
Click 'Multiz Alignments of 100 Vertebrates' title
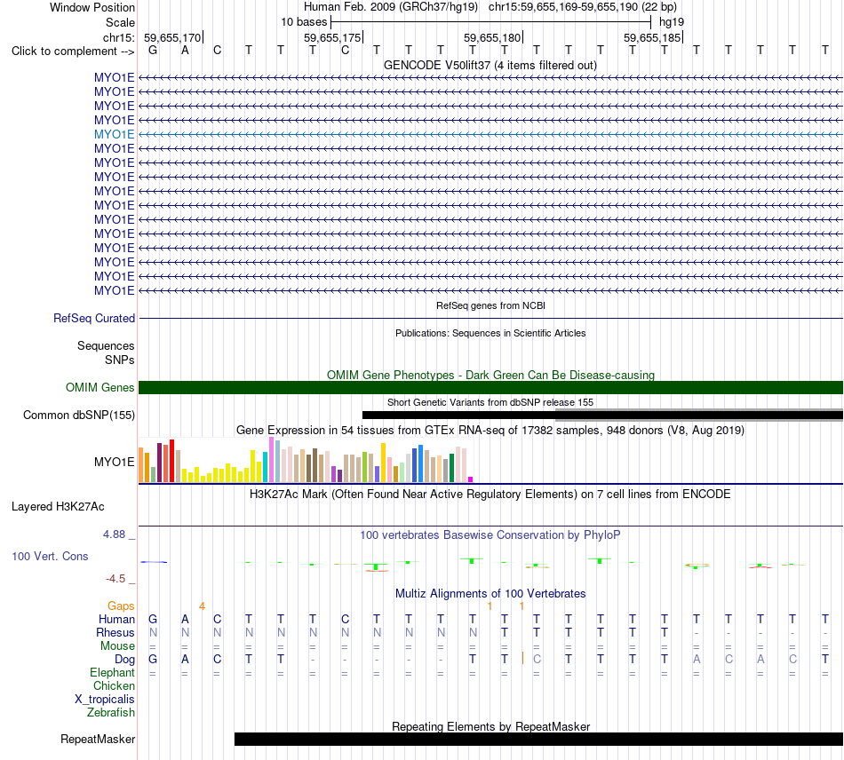pyautogui.click(x=490, y=594)
